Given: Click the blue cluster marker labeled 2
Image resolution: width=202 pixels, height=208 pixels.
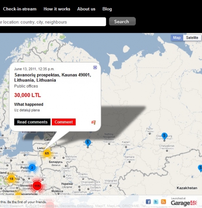Looking at the screenshot, I should point(32,168).
